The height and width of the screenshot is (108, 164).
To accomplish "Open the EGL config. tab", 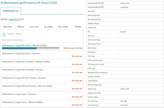I will pyautogui.click(x=63, y=27).
